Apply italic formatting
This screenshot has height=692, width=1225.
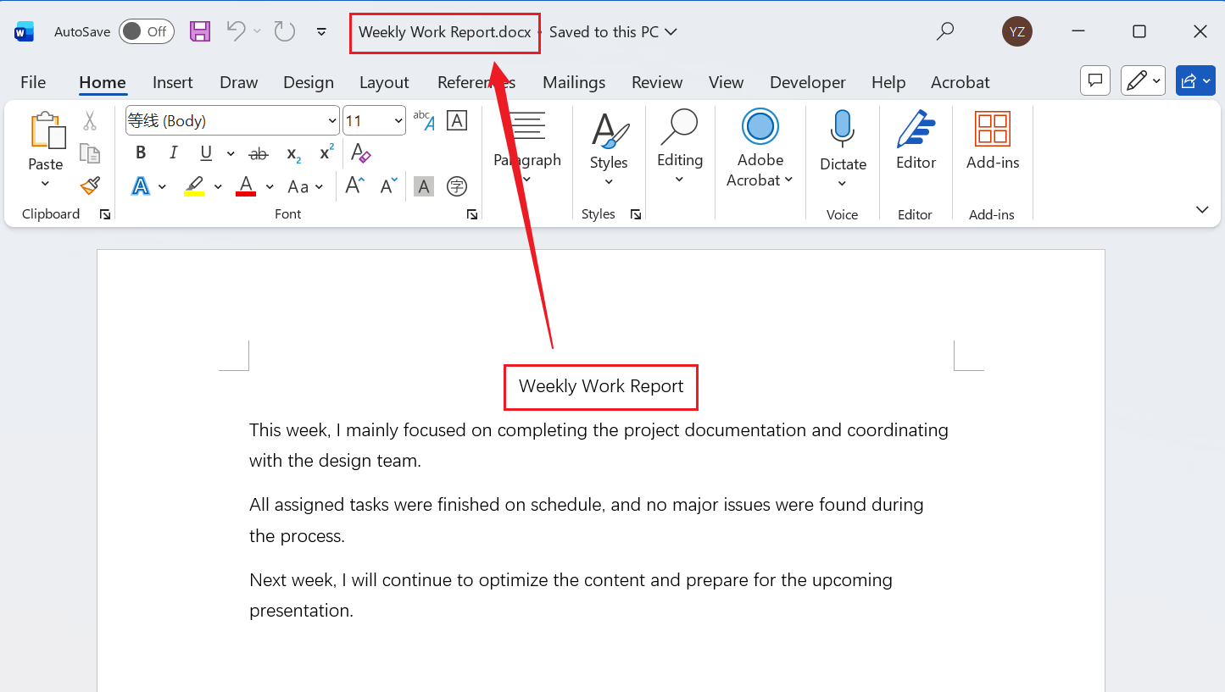click(174, 152)
